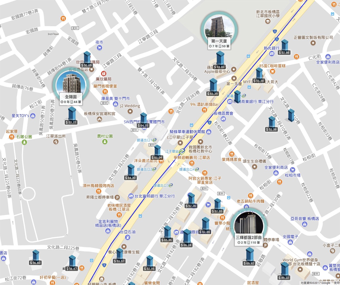Click the 江翠國民小學 school icon

pyautogui.click(x=267, y=21)
